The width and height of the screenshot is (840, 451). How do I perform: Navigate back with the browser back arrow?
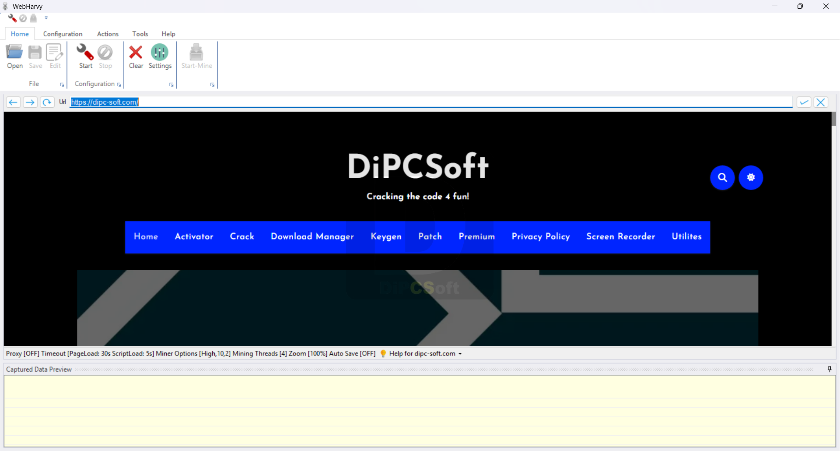click(x=13, y=102)
